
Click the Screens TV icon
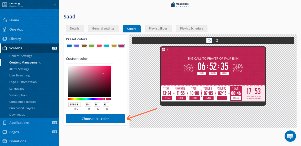[x=5, y=48]
